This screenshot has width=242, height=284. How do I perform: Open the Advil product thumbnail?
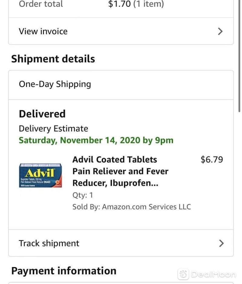point(41,175)
